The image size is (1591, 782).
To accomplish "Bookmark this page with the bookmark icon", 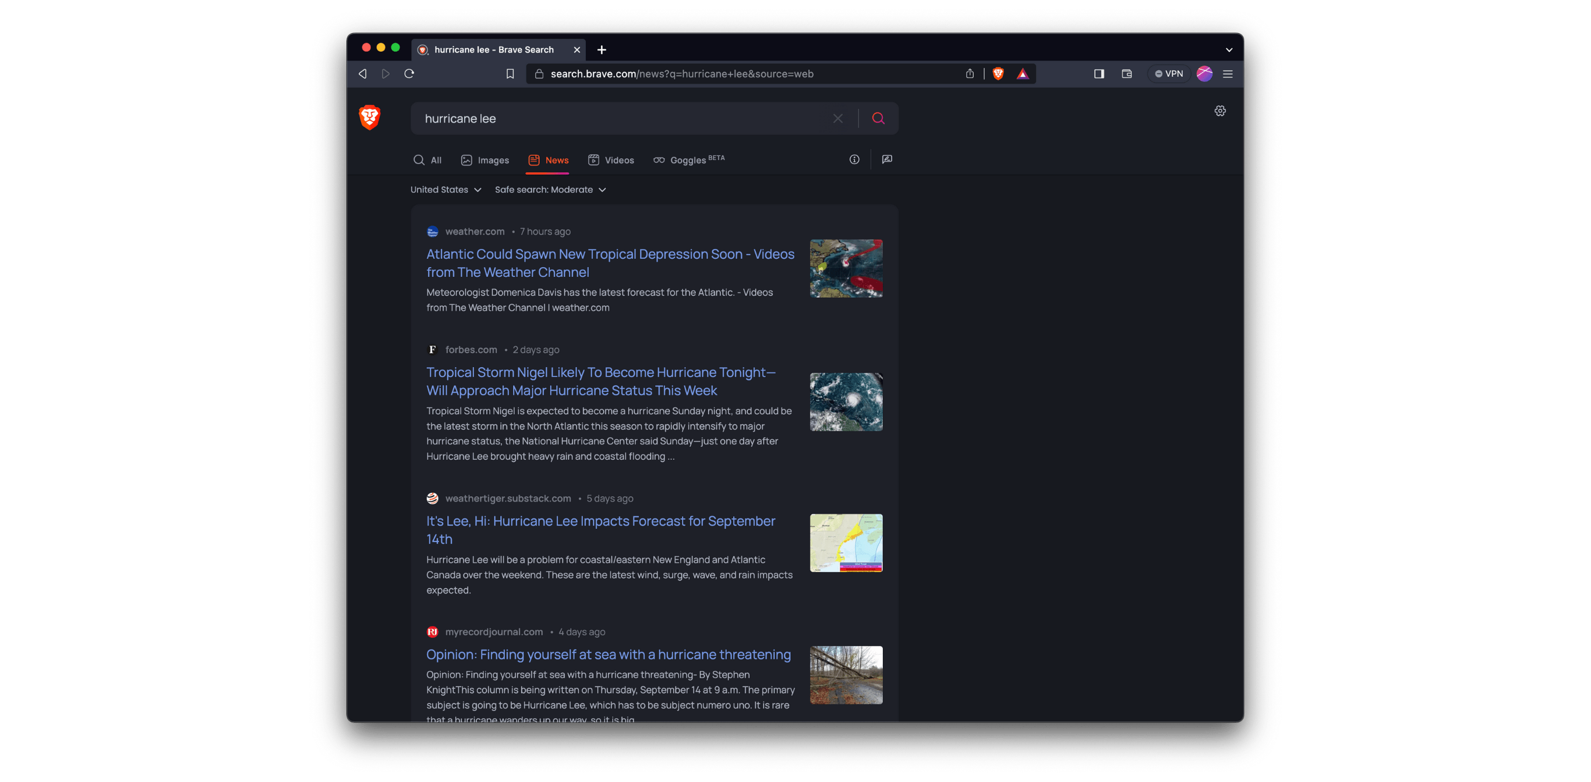I will click(510, 74).
